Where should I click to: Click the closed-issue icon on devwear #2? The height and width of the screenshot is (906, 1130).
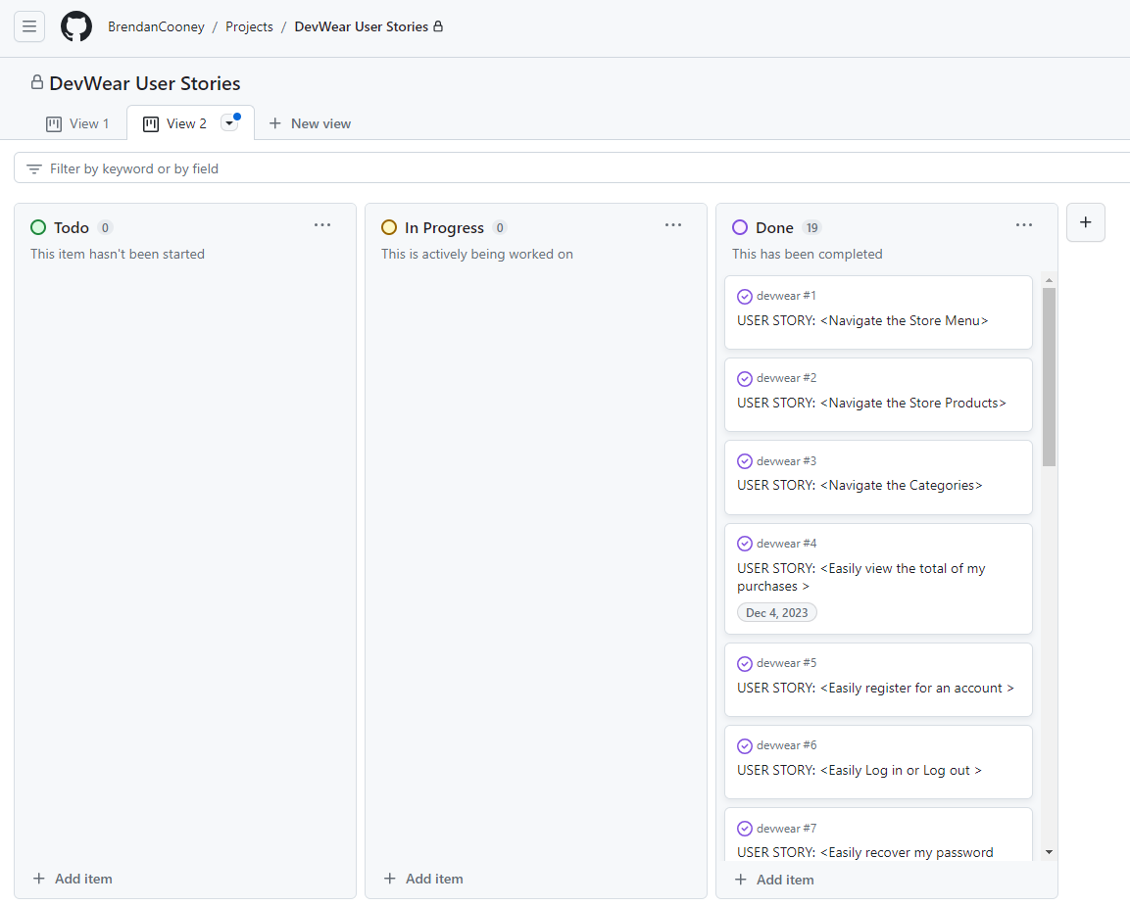[745, 379]
